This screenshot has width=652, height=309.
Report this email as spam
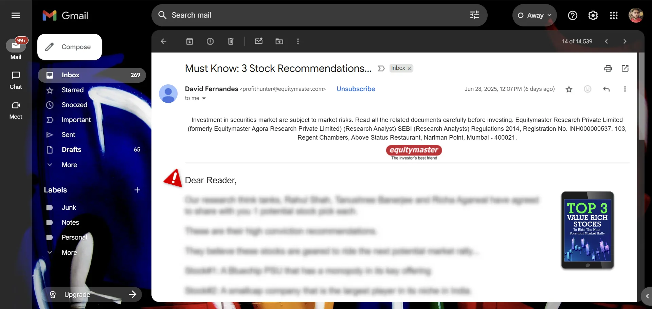coord(210,41)
